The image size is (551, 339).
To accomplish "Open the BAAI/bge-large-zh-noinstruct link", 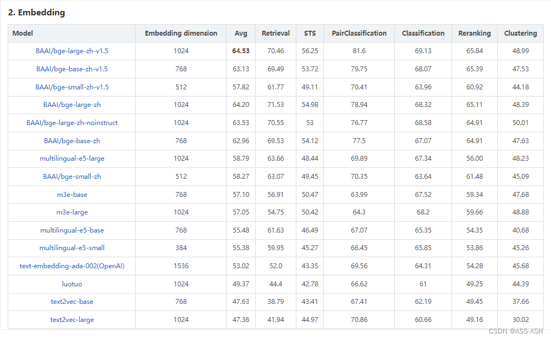I will (71, 123).
